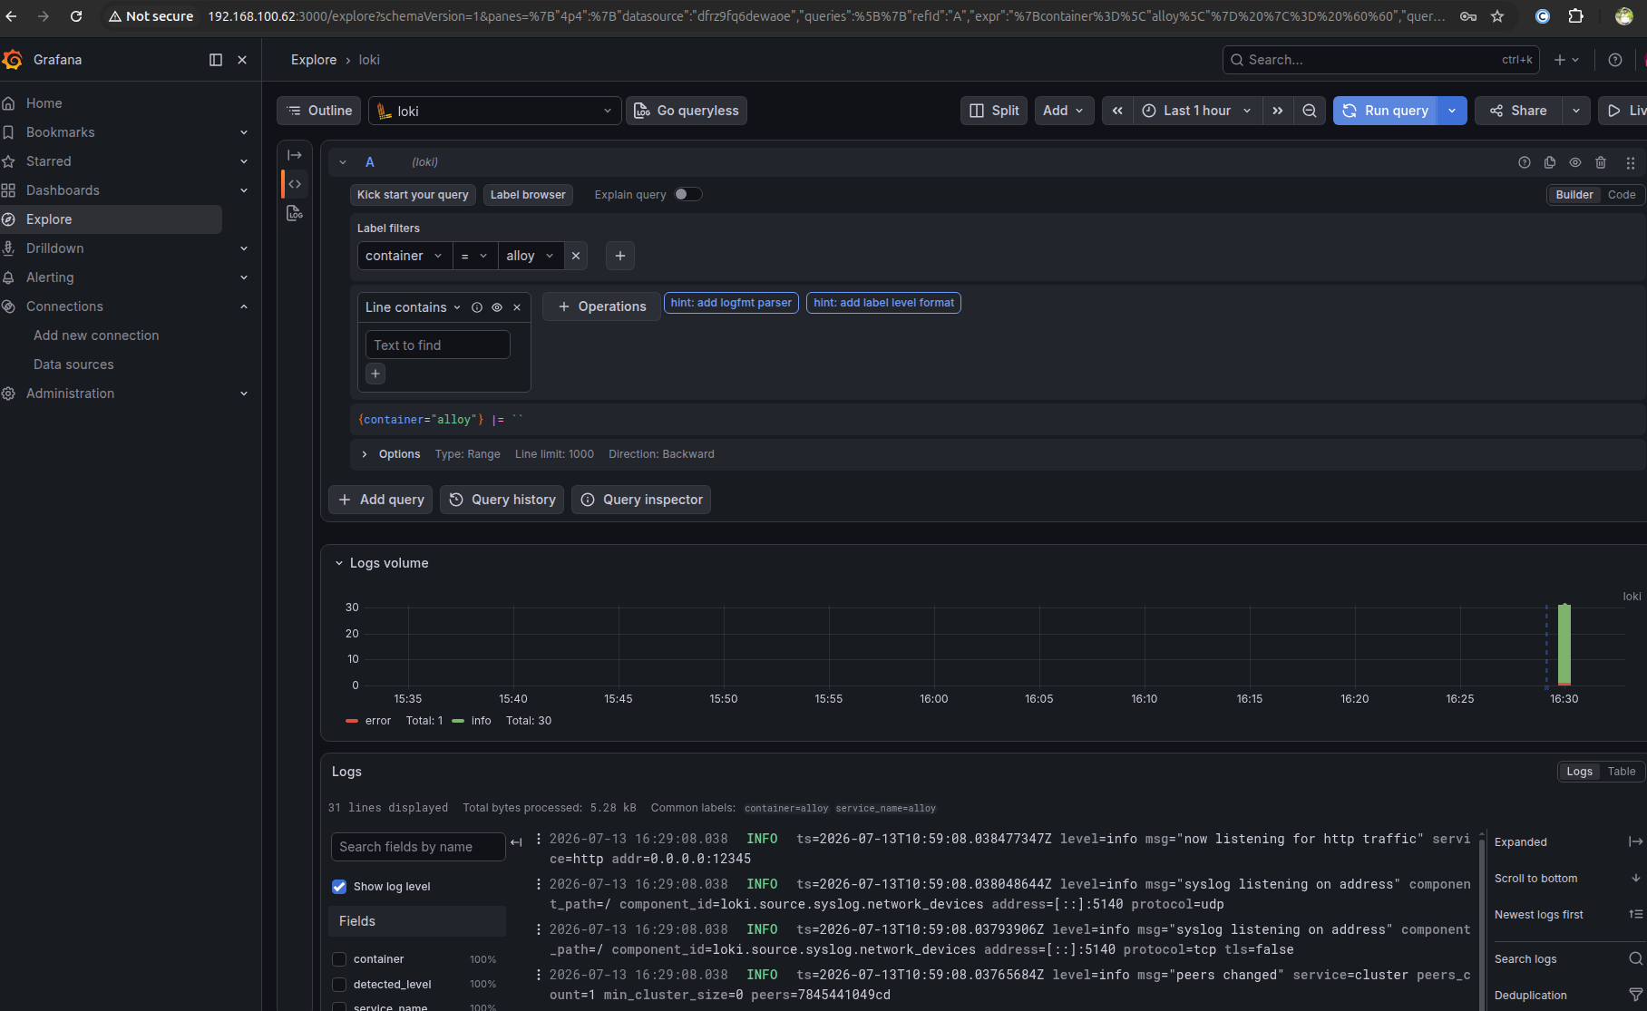This screenshot has height=1011, width=1647.
Task: Switch logs view to Table
Action: [1622, 772]
